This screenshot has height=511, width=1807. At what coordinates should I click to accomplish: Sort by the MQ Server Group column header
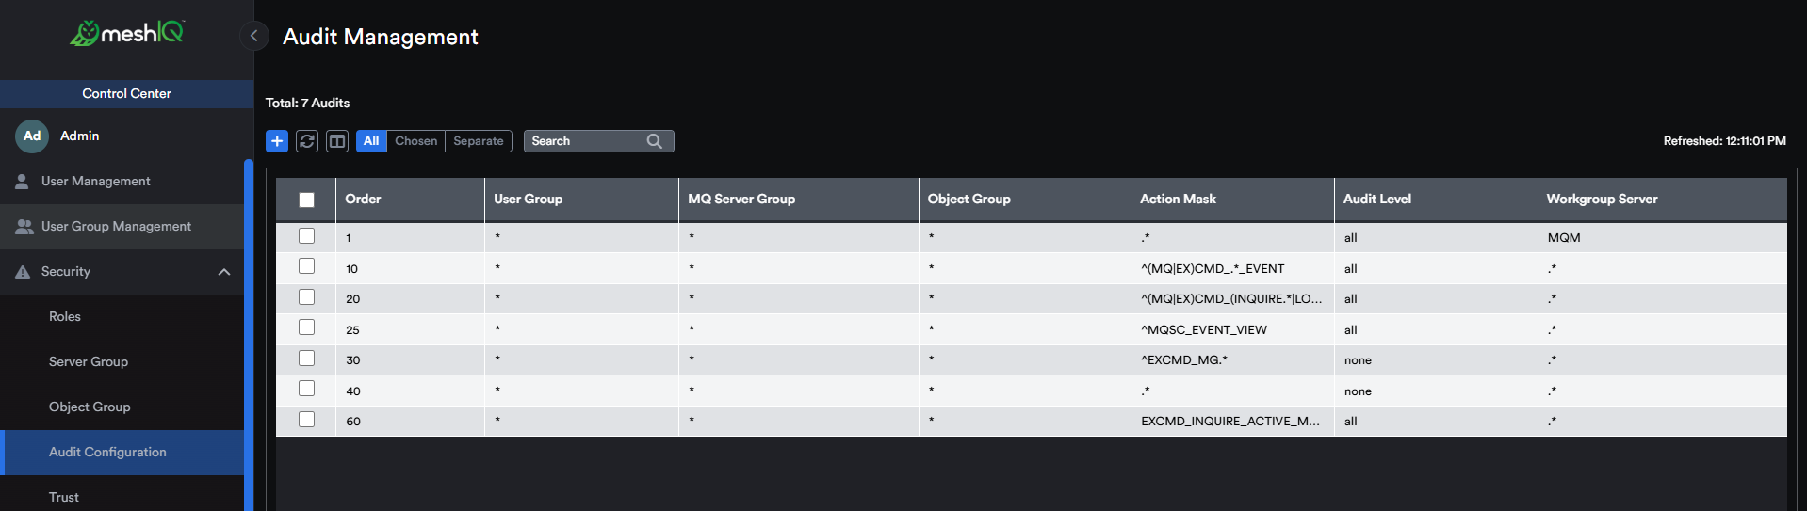point(799,200)
